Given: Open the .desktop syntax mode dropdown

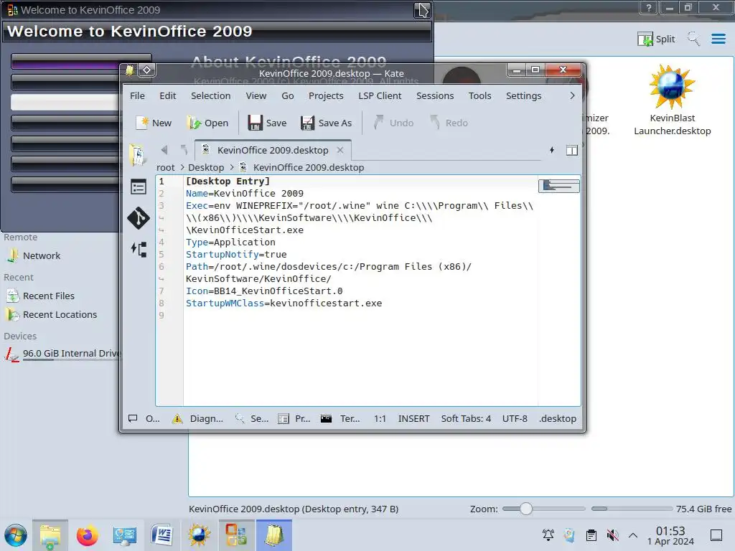Looking at the screenshot, I should (x=557, y=418).
